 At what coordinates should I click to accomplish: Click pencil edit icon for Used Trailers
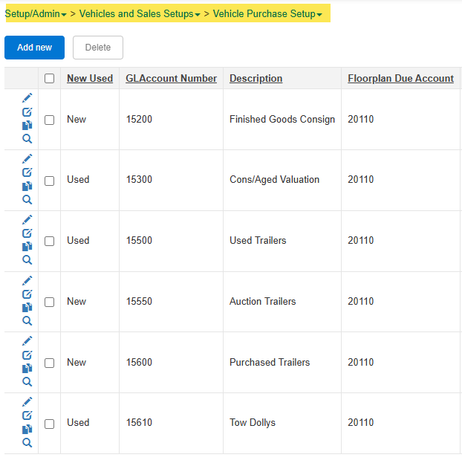coord(27,219)
